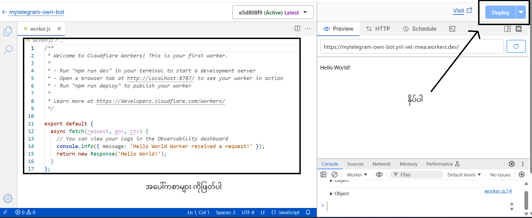This screenshot has height=218, width=532.
Task: Clear the console with the clear icon
Action: point(334,175)
